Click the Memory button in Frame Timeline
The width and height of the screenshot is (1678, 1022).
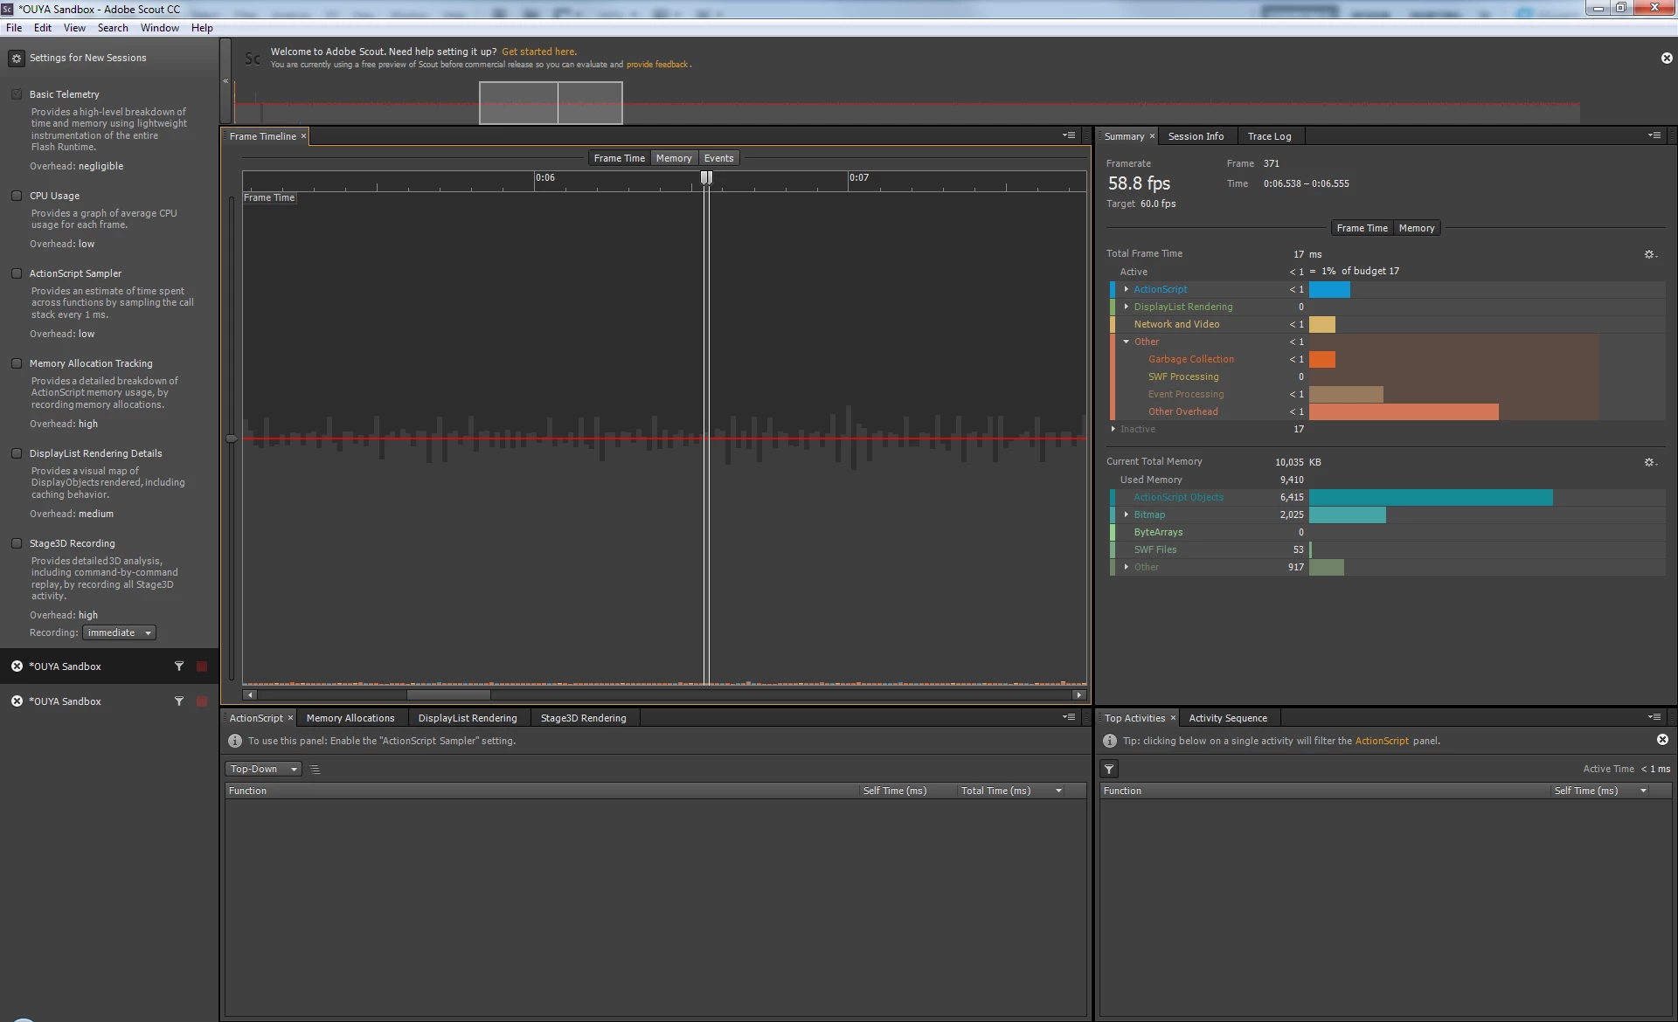pyautogui.click(x=673, y=158)
